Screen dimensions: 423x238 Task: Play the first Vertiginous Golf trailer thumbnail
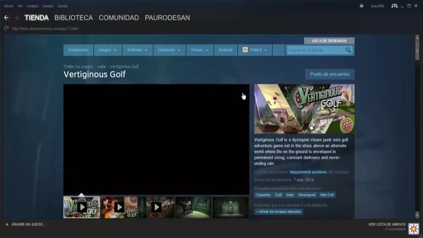point(82,207)
